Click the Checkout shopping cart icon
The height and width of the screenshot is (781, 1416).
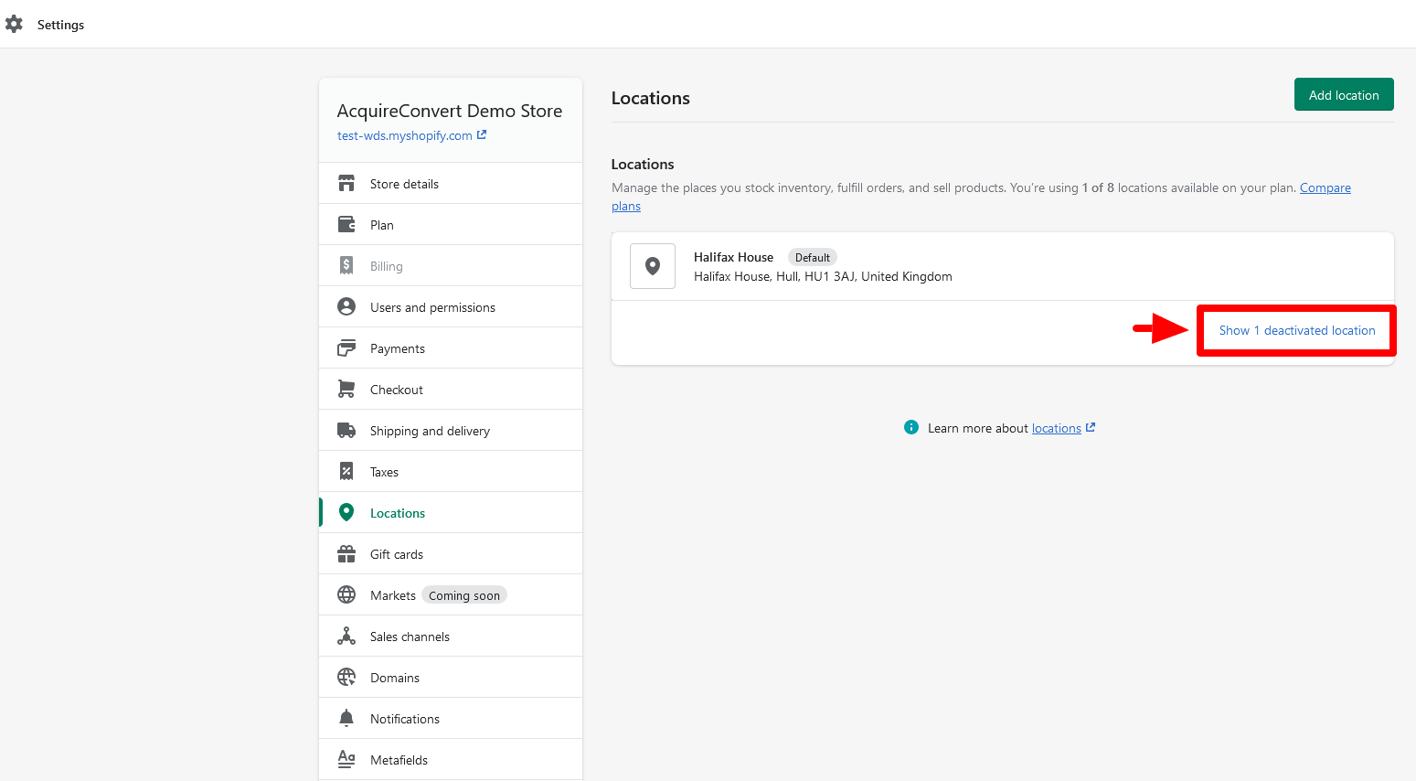[x=346, y=390]
